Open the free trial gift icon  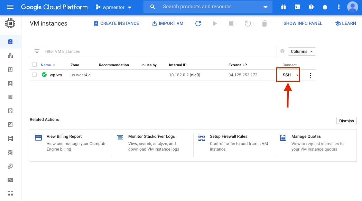[284, 7]
